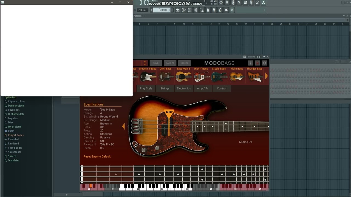Click the touch controller hand icon
351x197 pixels.
226,10
